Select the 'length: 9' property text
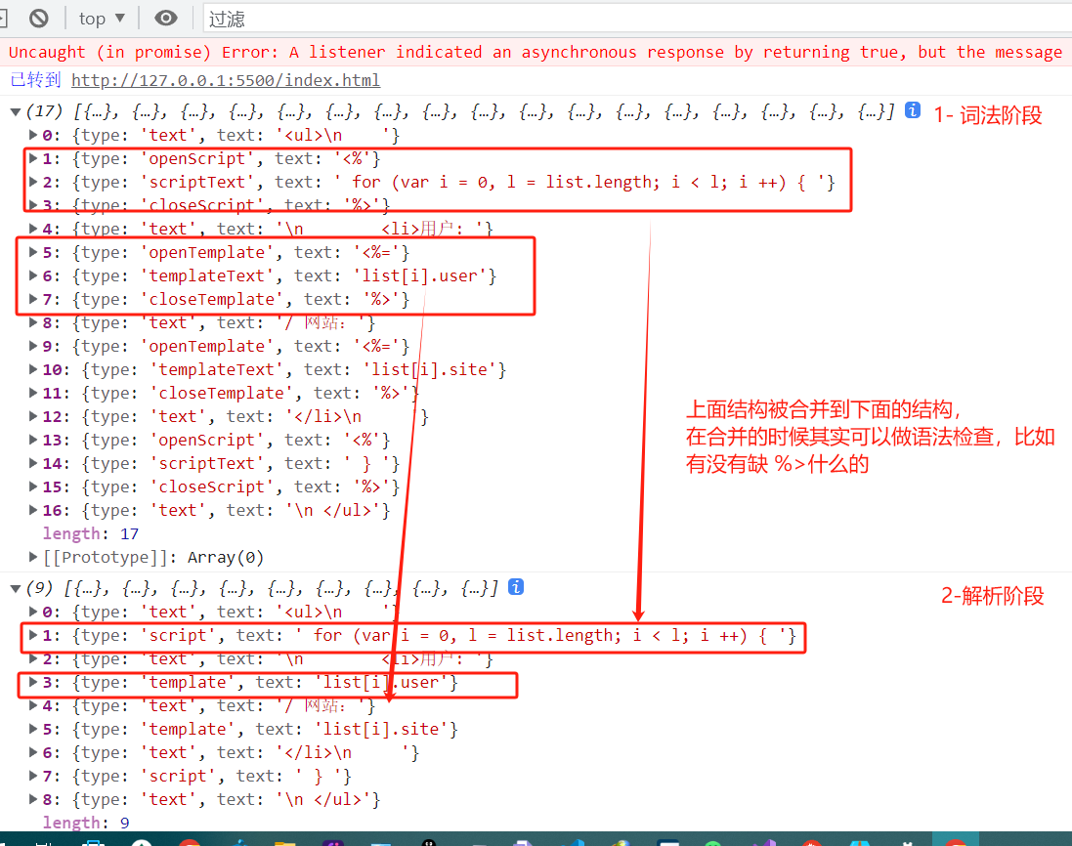1072x846 pixels. click(x=86, y=823)
